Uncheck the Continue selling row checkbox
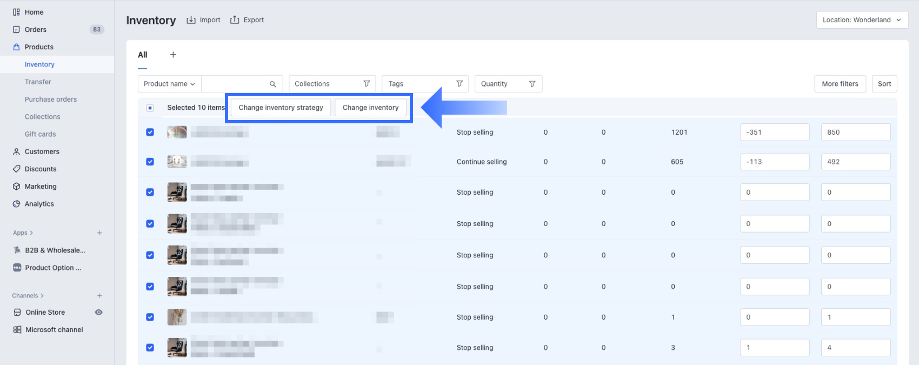This screenshot has height=365, width=919. click(150, 162)
